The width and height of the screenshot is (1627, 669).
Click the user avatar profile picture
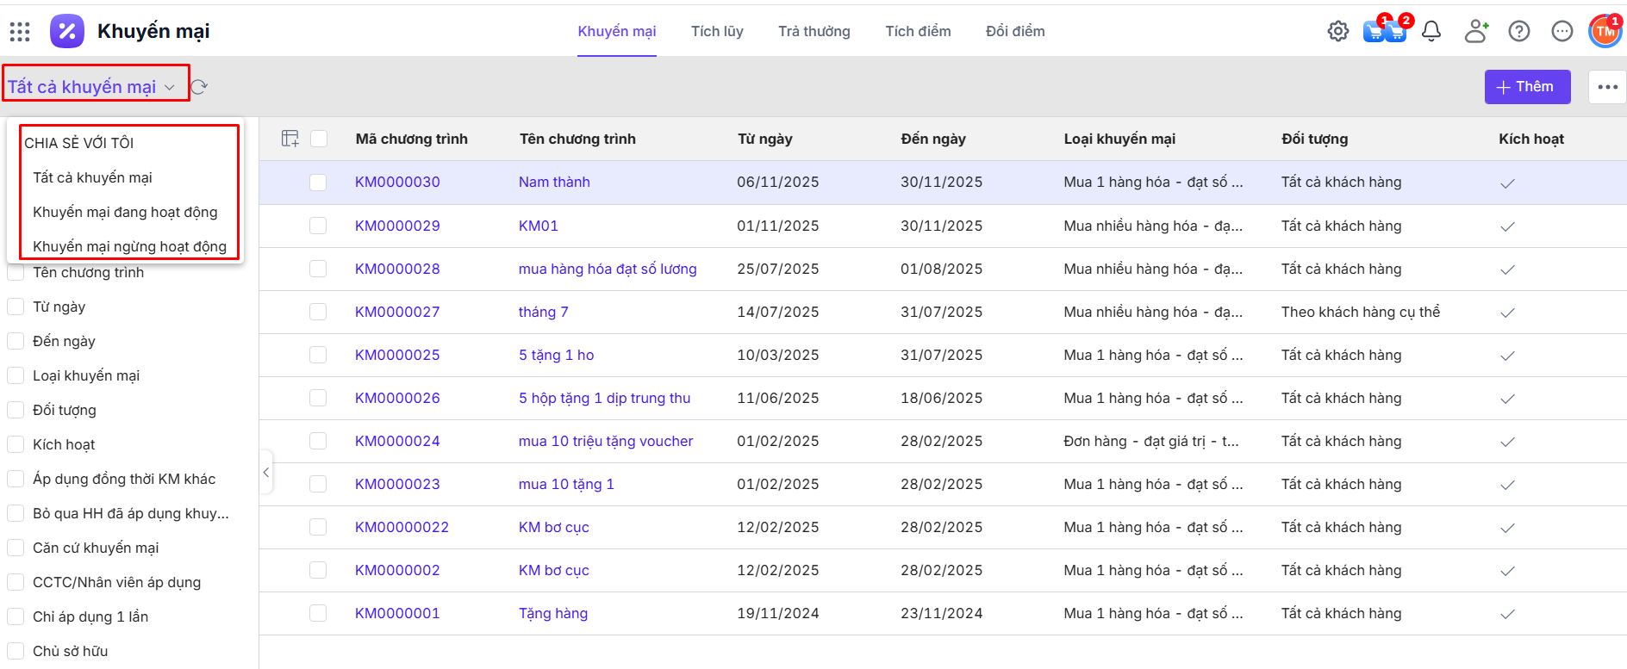(1605, 32)
